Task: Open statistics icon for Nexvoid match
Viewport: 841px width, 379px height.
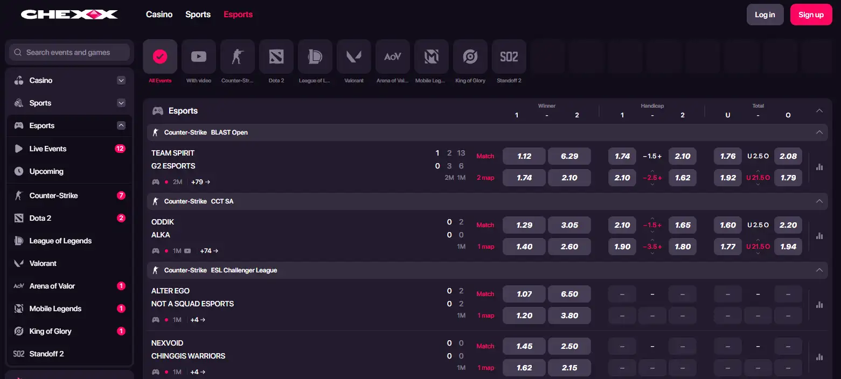Action: pos(819,357)
